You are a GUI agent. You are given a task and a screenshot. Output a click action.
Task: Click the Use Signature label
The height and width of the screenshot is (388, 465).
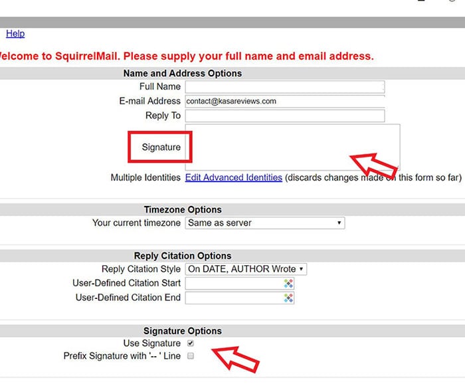pos(152,343)
